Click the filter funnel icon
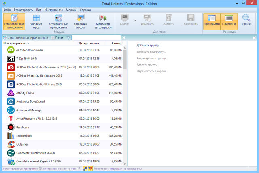This screenshot has height=173, width=259. click(x=68, y=38)
